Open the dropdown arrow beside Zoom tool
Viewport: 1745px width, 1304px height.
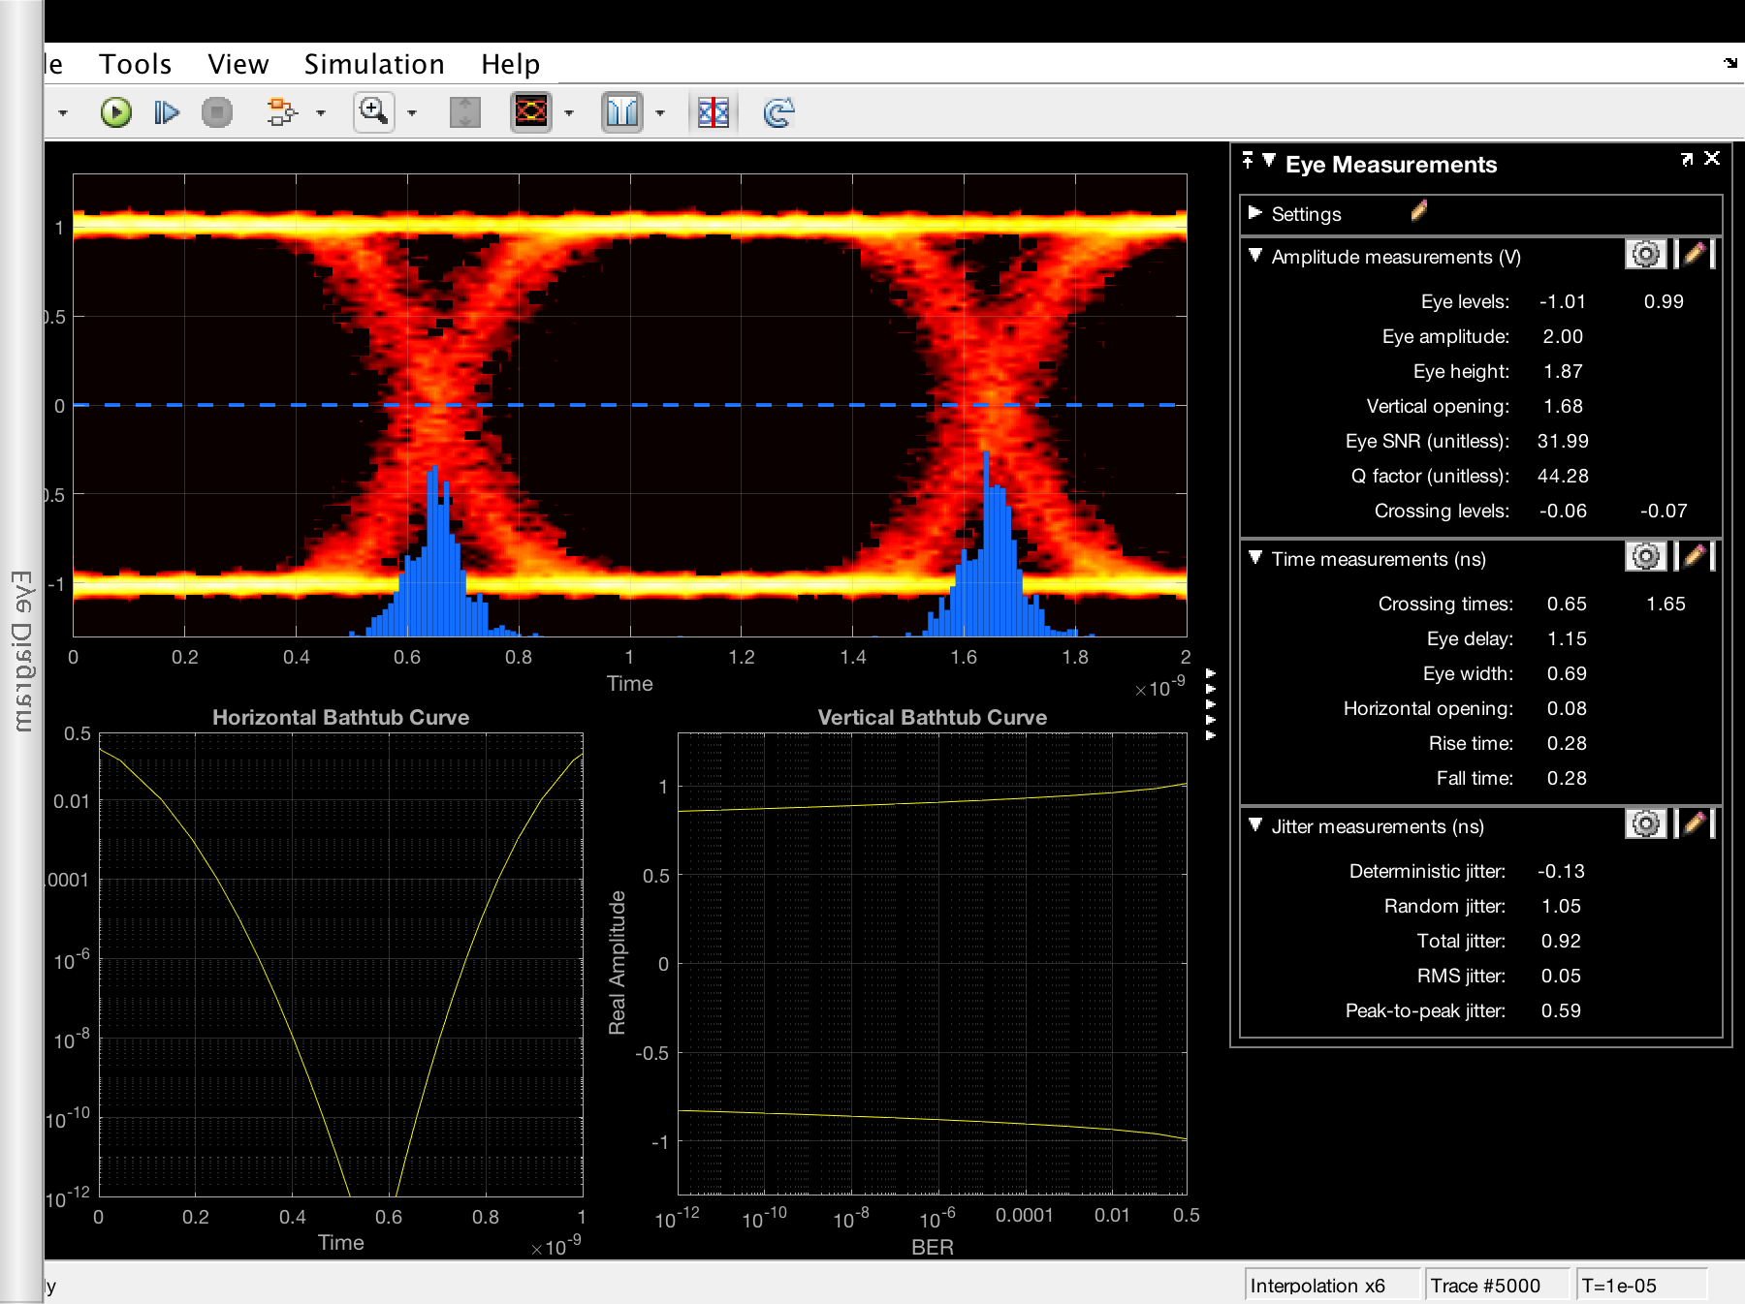pyautogui.click(x=412, y=113)
